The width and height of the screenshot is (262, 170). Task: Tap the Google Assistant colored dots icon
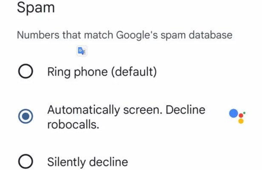(x=236, y=116)
